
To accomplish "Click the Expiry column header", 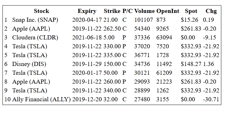I will (87, 11).
